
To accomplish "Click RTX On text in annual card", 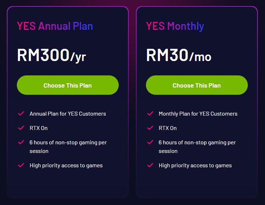I will click(38, 128).
